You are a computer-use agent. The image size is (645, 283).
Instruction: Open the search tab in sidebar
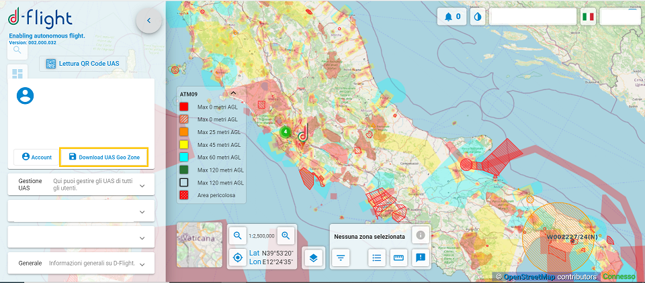[17, 49]
